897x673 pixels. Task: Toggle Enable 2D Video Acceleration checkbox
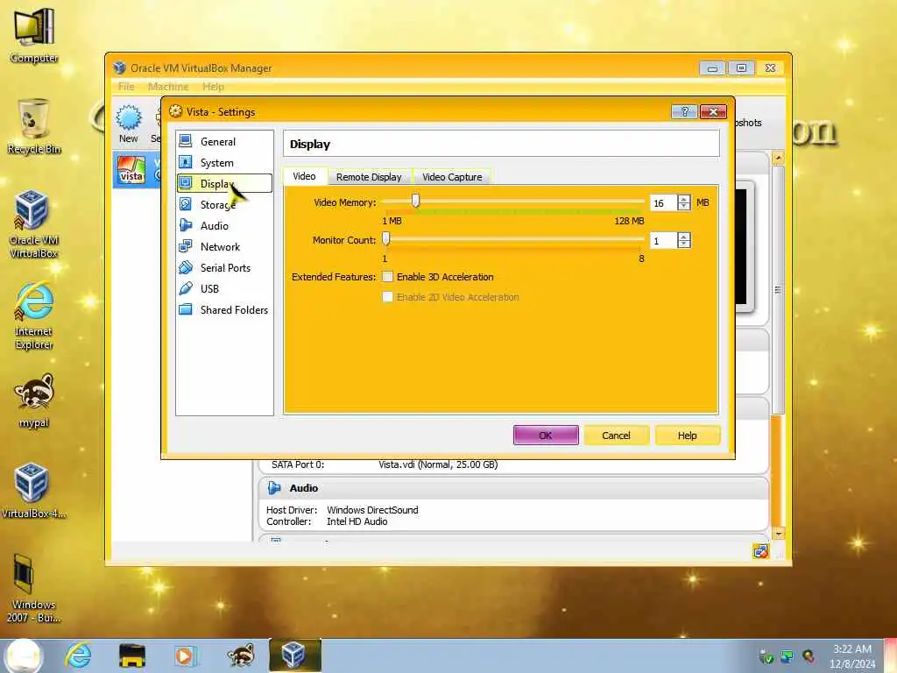click(x=387, y=297)
